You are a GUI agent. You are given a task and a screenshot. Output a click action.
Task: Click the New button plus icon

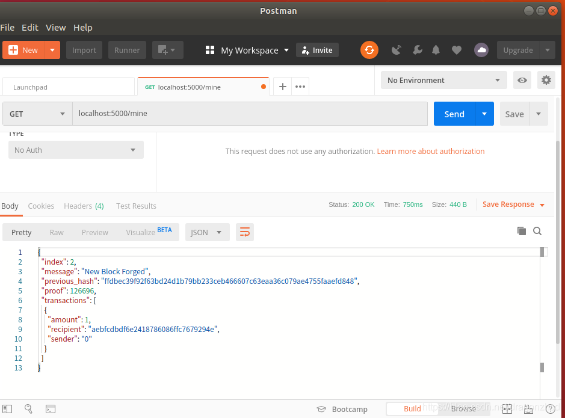pyautogui.click(x=13, y=50)
